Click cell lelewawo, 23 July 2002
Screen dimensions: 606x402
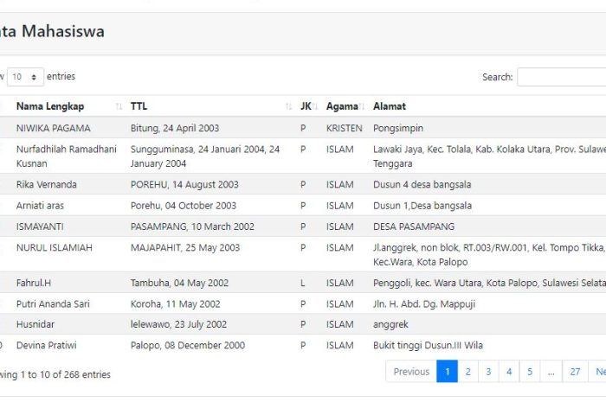178,324
